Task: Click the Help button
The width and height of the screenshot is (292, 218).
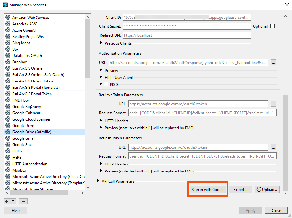Action: click(16, 211)
